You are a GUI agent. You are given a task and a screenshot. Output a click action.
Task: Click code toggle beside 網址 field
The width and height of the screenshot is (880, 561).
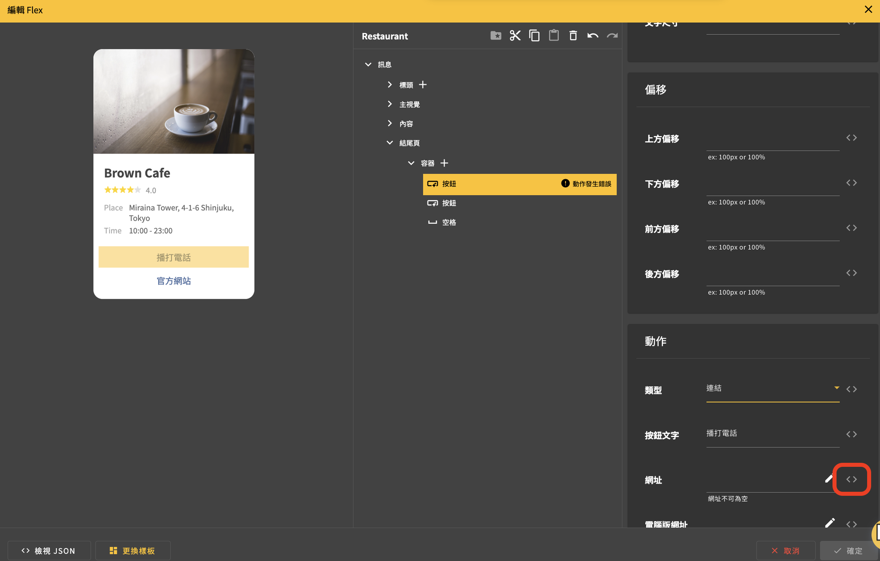(x=852, y=479)
